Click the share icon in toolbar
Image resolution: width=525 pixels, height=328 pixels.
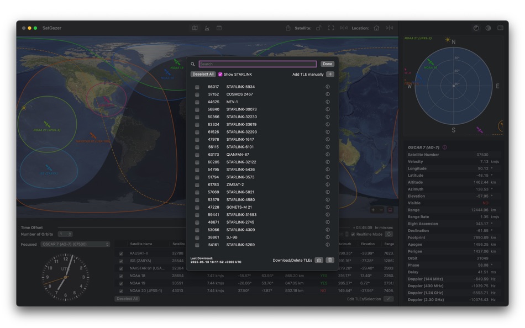pyautogui.click(x=288, y=28)
